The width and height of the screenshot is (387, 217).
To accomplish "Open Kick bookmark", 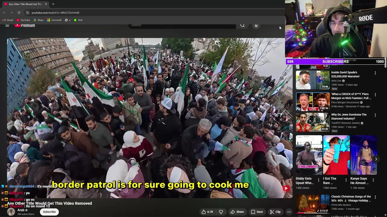I will 78,20.
